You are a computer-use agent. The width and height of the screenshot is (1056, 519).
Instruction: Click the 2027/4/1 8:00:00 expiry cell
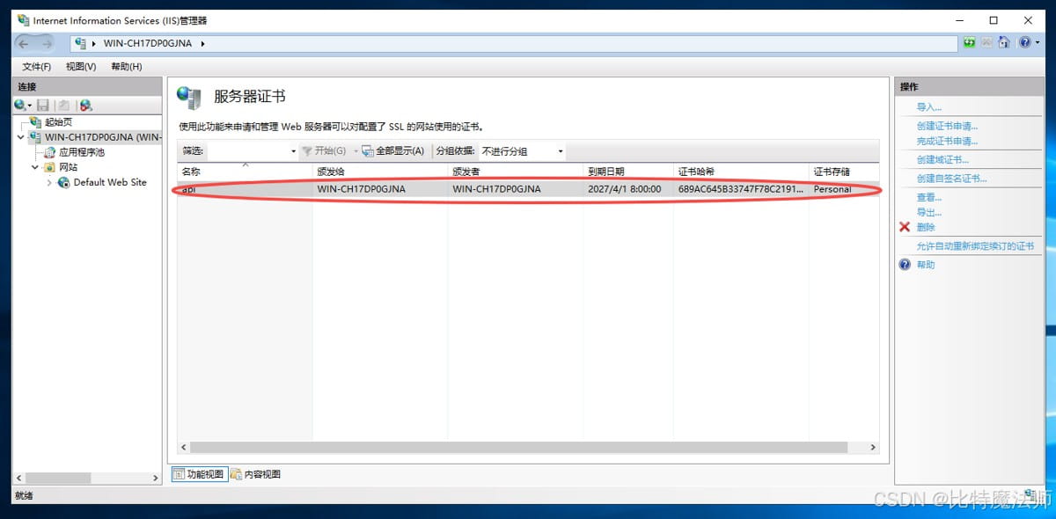pyautogui.click(x=625, y=189)
